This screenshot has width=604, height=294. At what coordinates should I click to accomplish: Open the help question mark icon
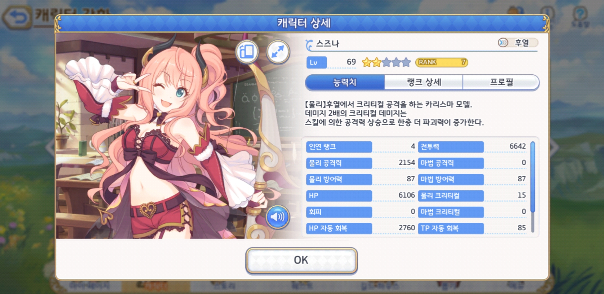click(580, 16)
